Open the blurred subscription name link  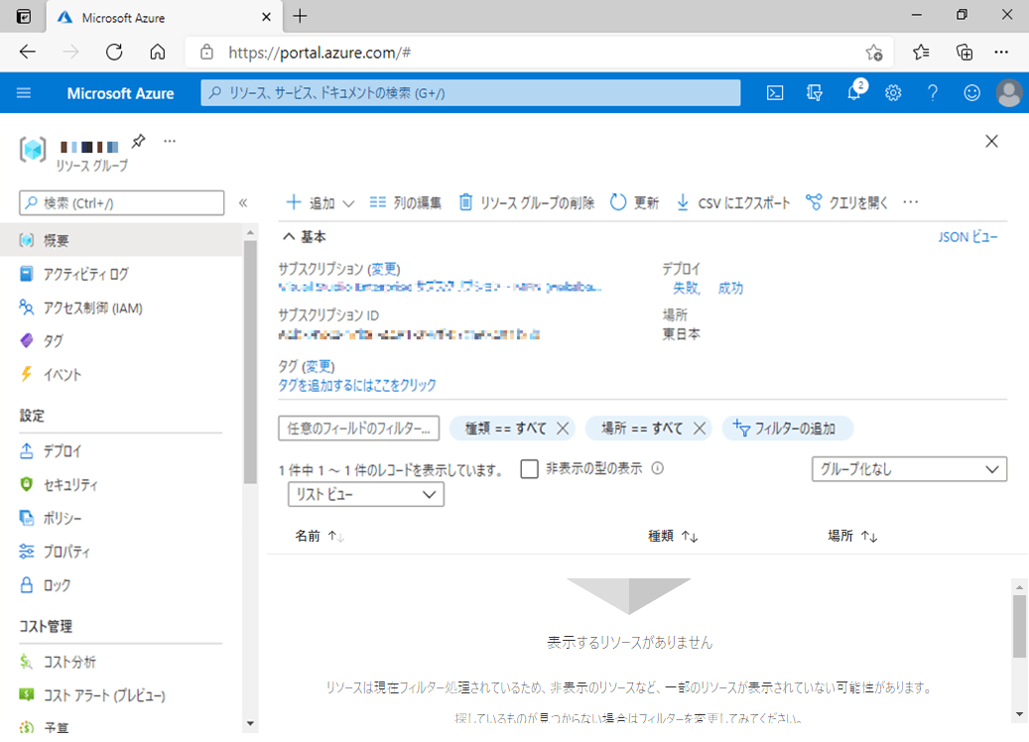tap(440, 287)
